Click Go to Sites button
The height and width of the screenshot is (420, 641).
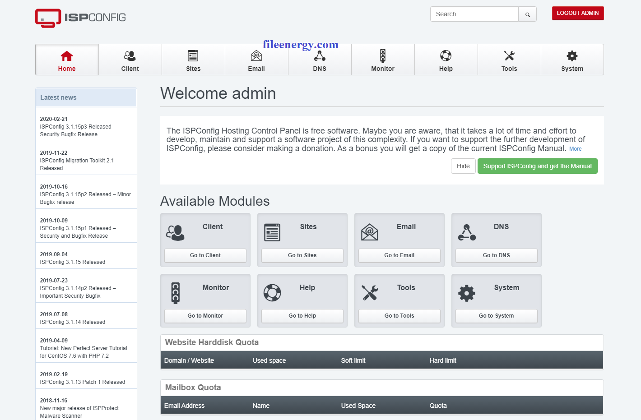(302, 255)
